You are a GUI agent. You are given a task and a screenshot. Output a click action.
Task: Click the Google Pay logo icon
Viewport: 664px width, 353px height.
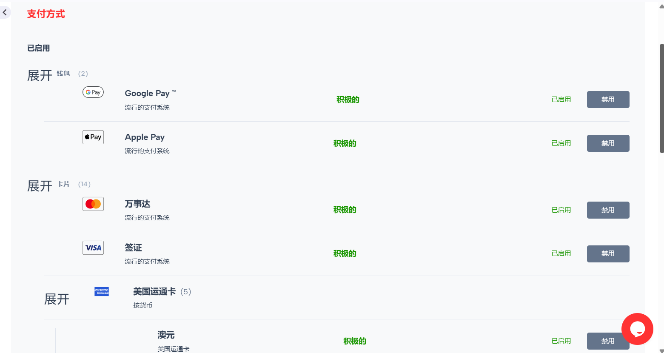tap(93, 92)
